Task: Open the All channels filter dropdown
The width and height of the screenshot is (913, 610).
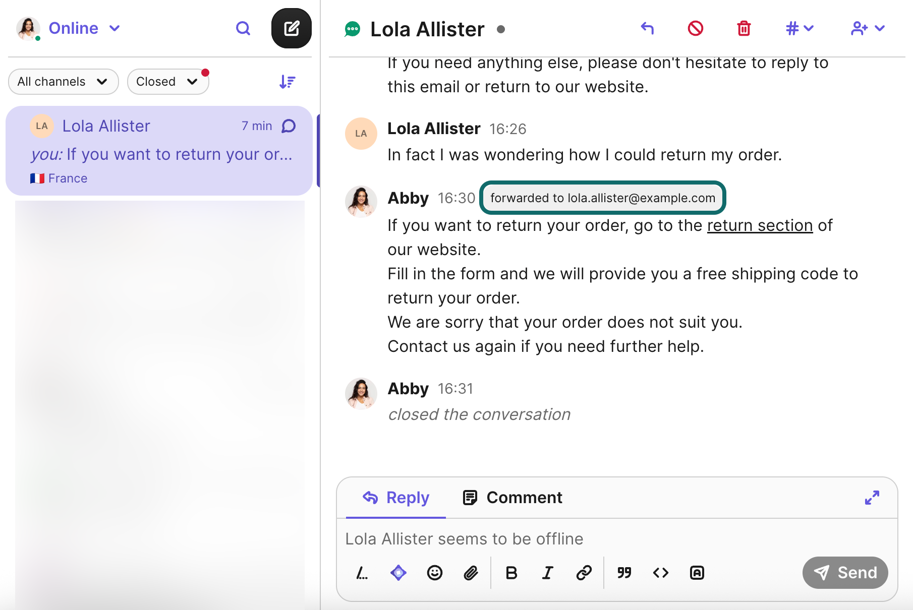Action: pyautogui.click(x=63, y=82)
